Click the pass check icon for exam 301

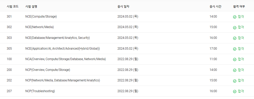click(x=235, y=17)
